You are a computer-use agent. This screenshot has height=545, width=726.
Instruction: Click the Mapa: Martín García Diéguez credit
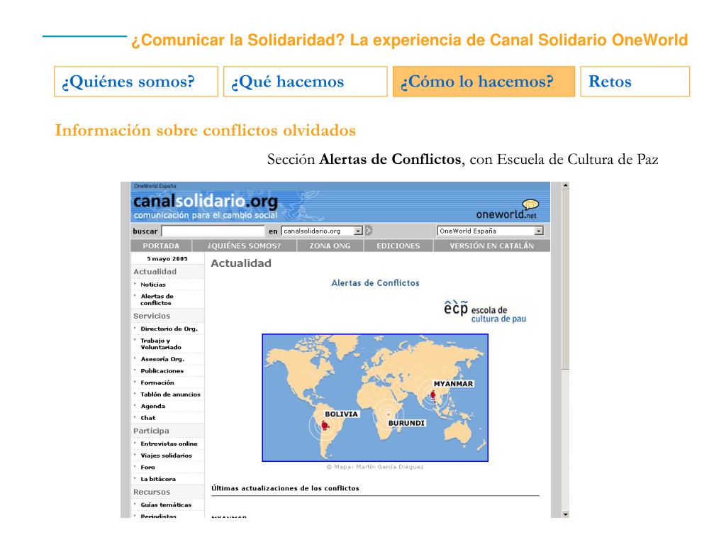click(x=375, y=467)
